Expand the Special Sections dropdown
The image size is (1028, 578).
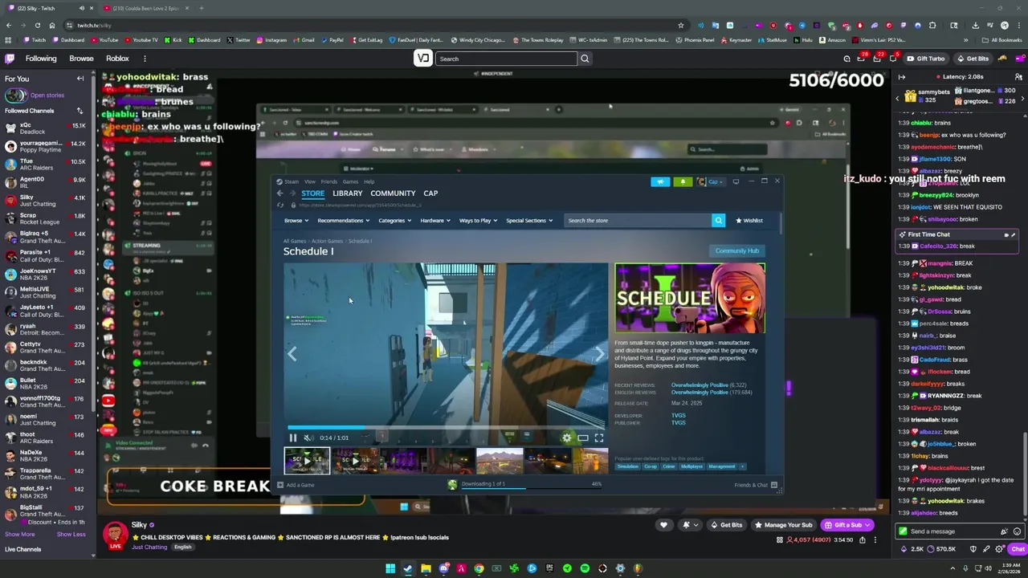click(528, 220)
